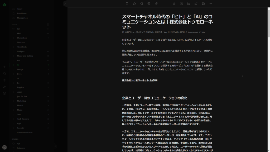
Task: Open Read Later in sidebar
Action: pos(22,13)
